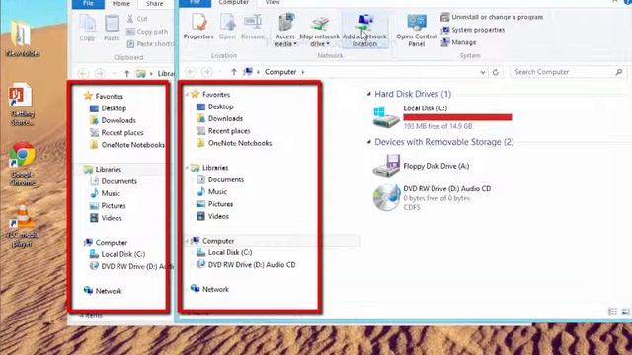The height and width of the screenshot is (355, 632).
Task: Open Properties in Computer window ribbon
Action: click(198, 27)
